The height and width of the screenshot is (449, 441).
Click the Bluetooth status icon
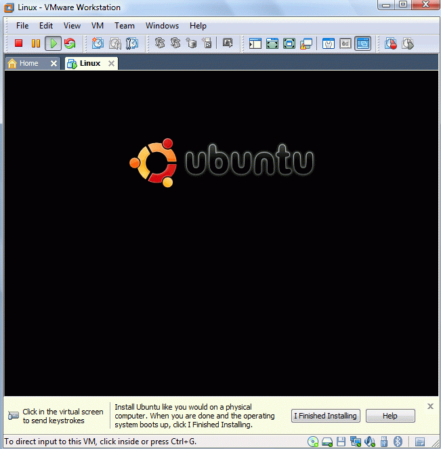398,442
